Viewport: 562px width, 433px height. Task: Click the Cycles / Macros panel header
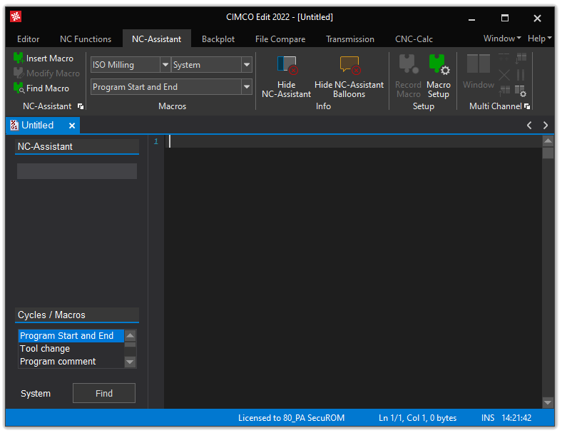(77, 315)
